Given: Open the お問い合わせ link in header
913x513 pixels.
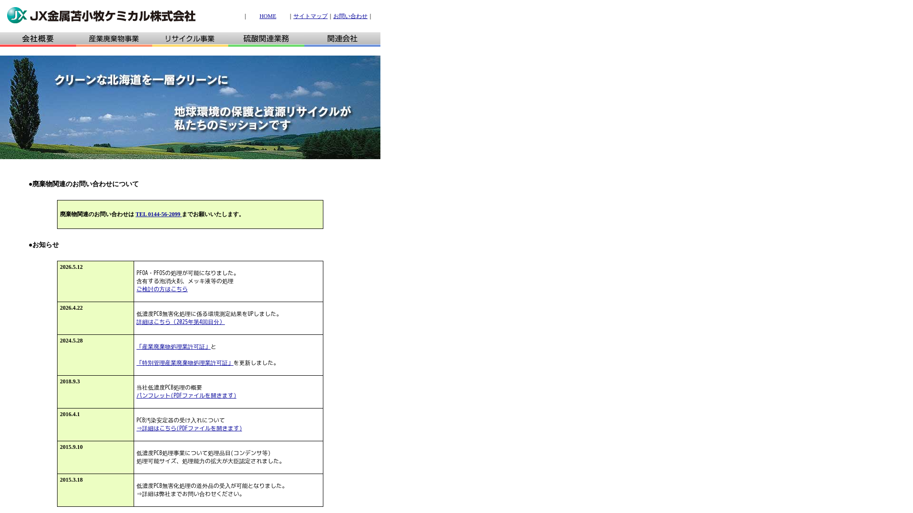Looking at the screenshot, I should (x=350, y=16).
